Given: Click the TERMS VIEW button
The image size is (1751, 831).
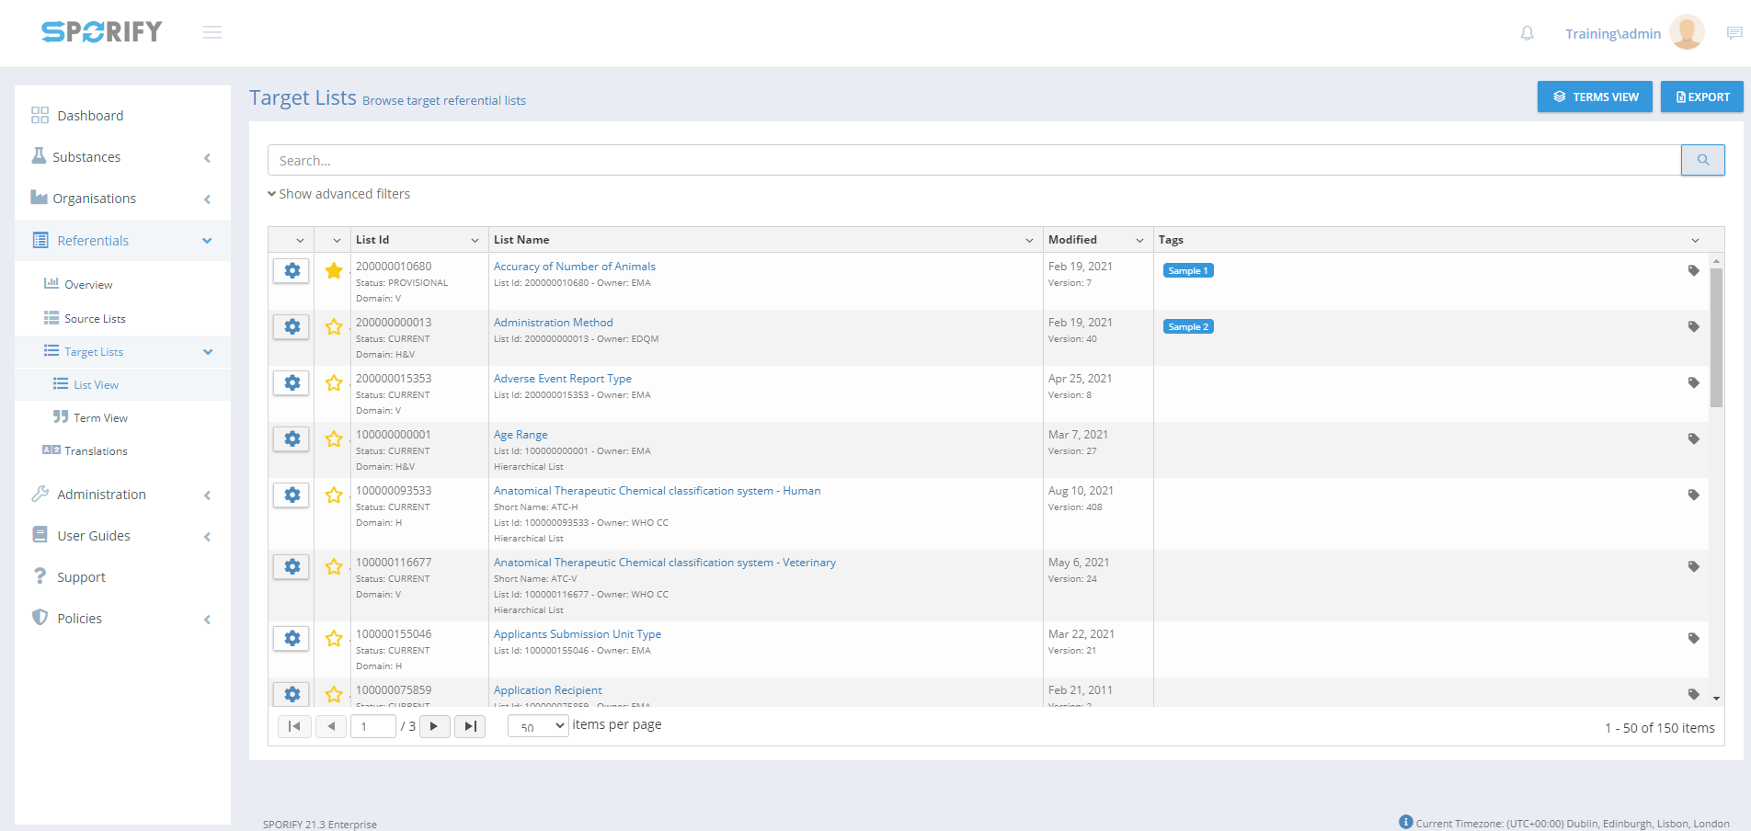Looking at the screenshot, I should coord(1594,97).
